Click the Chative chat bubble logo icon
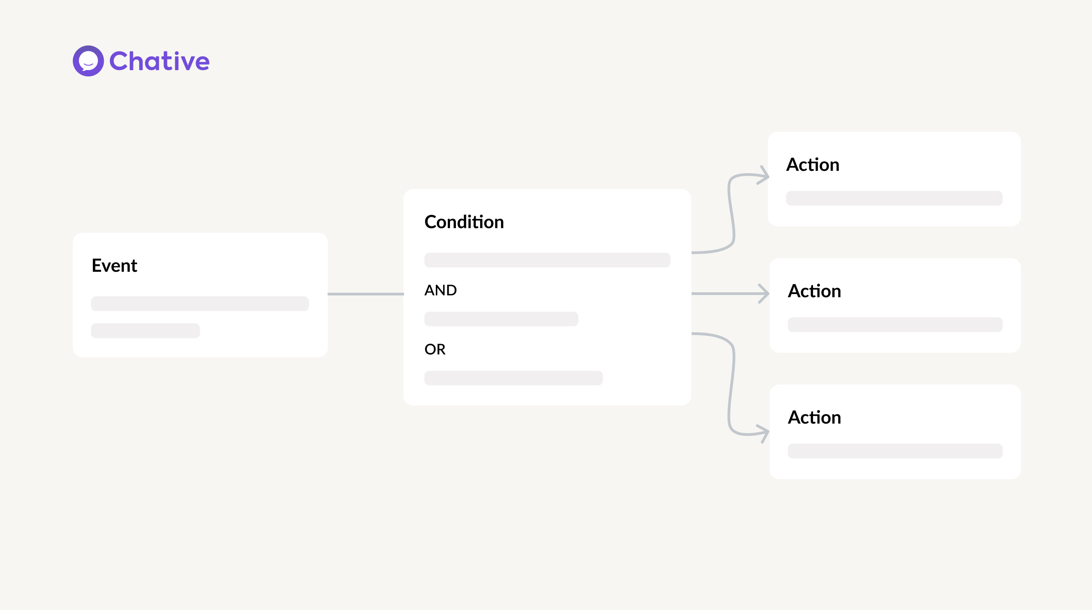The width and height of the screenshot is (1092, 610). pyautogui.click(x=88, y=61)
